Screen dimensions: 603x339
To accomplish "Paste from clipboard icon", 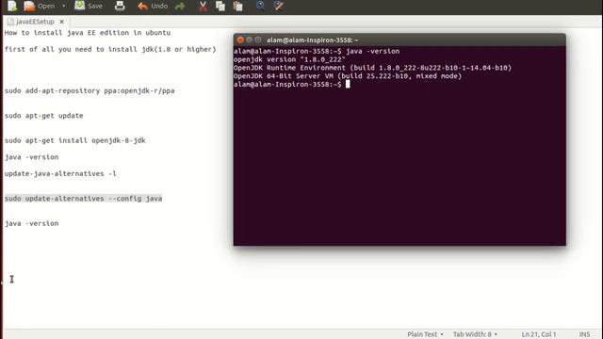I will (x=238, y=6).
